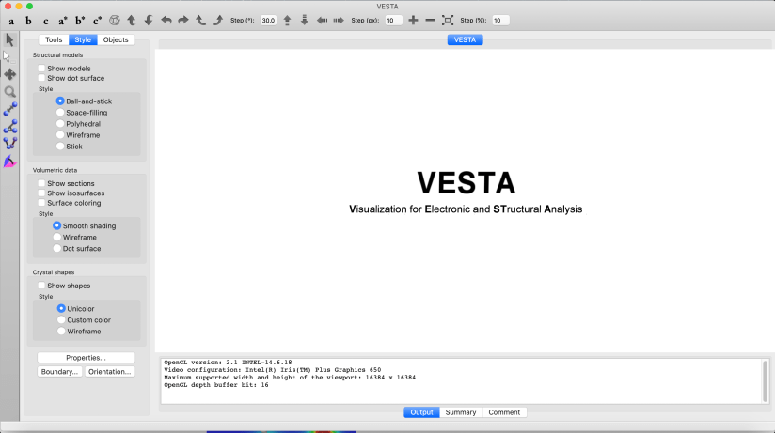
Task: View along the b axis
Action: pyautogui.click(x=28, y=21)
